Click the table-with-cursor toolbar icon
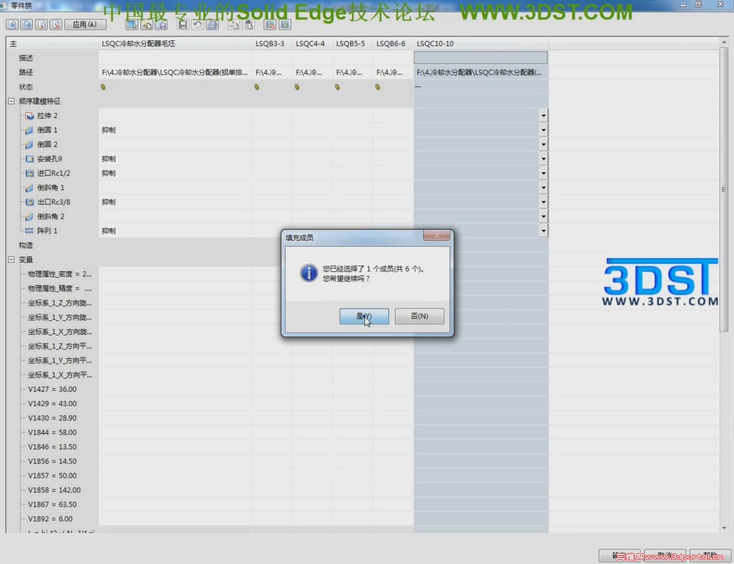Screen dimensions: 734x564 (x=131, y=25)
